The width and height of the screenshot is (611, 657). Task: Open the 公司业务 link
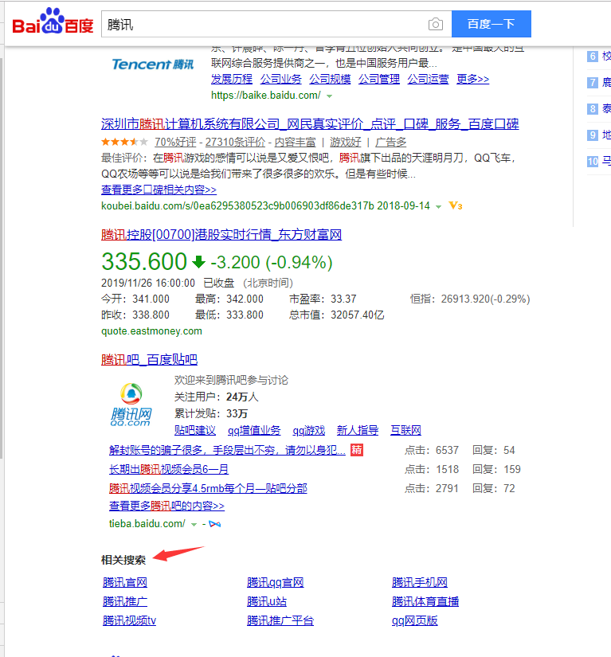[x=280, y=79]
